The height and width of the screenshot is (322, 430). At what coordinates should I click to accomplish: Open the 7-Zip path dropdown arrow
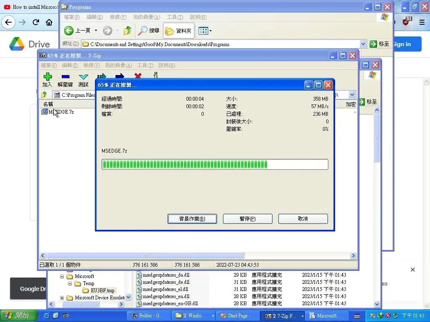(352, 95)
